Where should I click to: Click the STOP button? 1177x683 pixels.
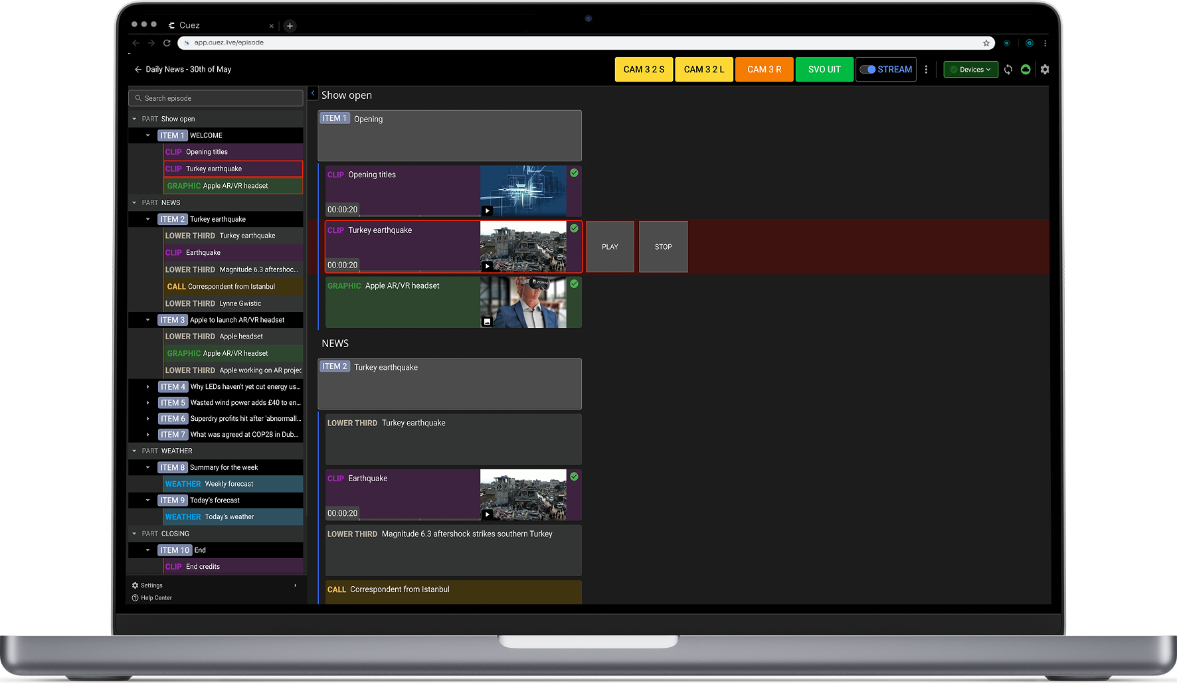click(662, 246)
